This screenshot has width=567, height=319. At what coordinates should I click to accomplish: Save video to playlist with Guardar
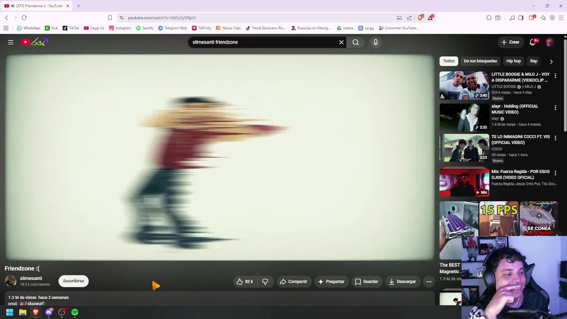(x=366, y=281)
